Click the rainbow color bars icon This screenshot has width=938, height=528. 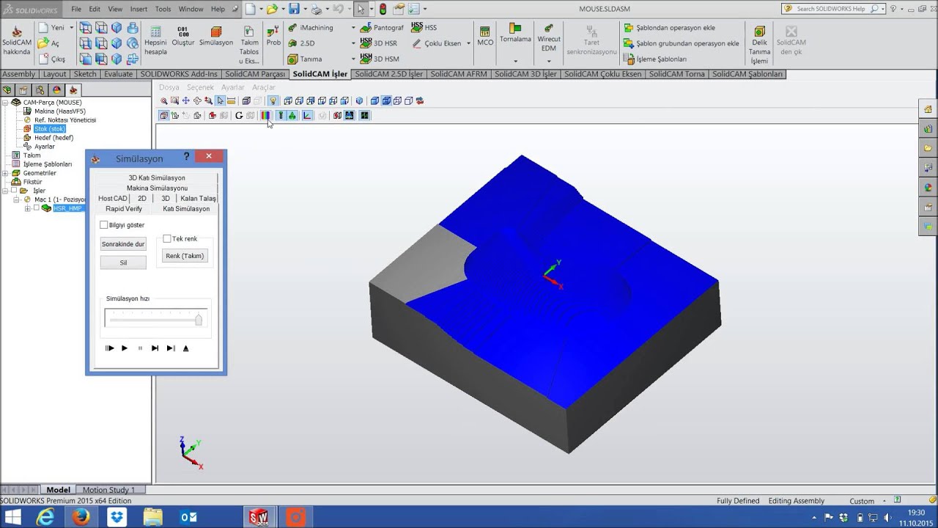tap(265, 116)
